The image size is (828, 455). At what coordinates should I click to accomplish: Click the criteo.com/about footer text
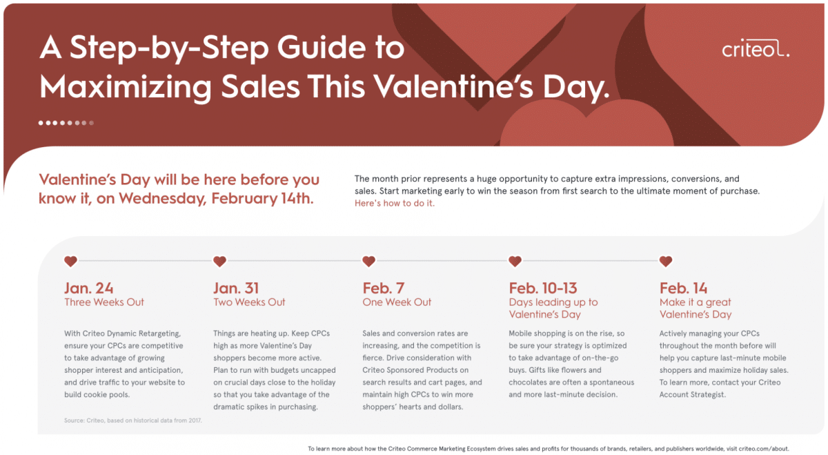point(761,449)
